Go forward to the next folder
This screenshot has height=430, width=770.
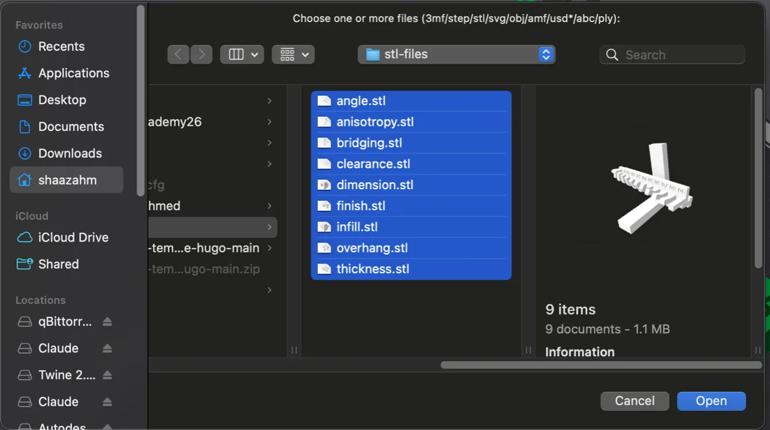(201, 54)
